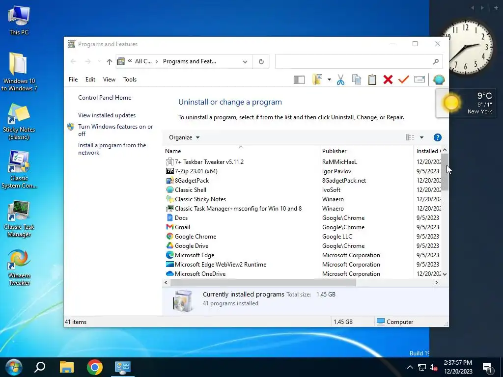The height and width of the screenshot is (377, 503).
Task: Click the horizontal scrollbar thumb in program list
Action: point(263,283)
